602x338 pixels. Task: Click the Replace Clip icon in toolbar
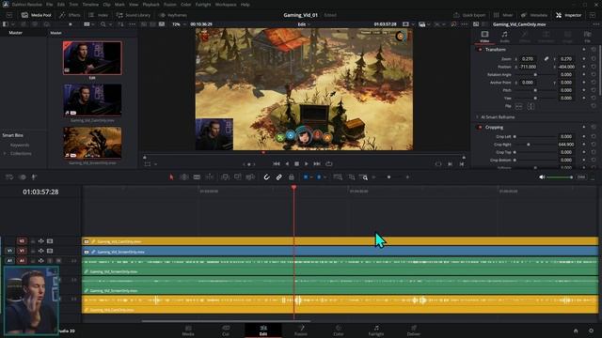(250, 177)
